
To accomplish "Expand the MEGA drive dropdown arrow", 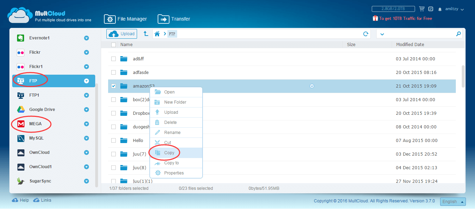I will pos(86,124).
